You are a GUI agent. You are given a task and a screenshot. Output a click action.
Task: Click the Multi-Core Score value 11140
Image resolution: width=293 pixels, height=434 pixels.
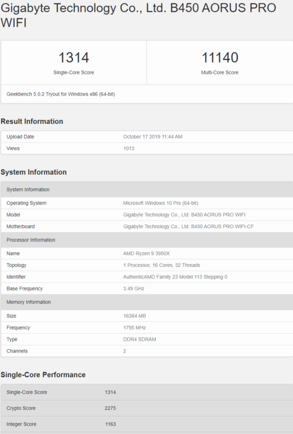click(x=220, y=57)
